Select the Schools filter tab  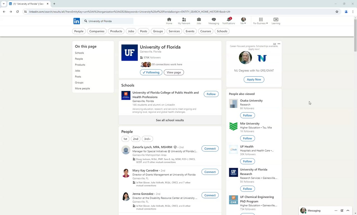point(222,31)
